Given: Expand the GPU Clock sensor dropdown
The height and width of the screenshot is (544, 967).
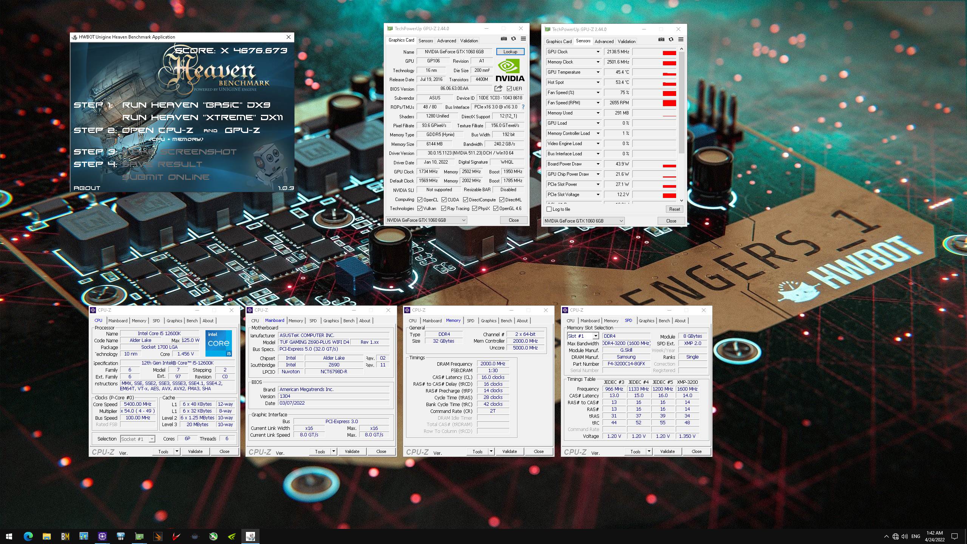Looking at the screenshot, I should (x=598, y=52).
